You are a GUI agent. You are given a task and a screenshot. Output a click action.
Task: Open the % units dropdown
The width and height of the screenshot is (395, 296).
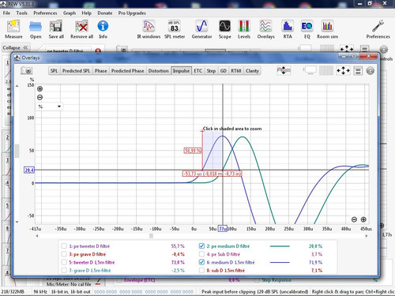point(50,107)
